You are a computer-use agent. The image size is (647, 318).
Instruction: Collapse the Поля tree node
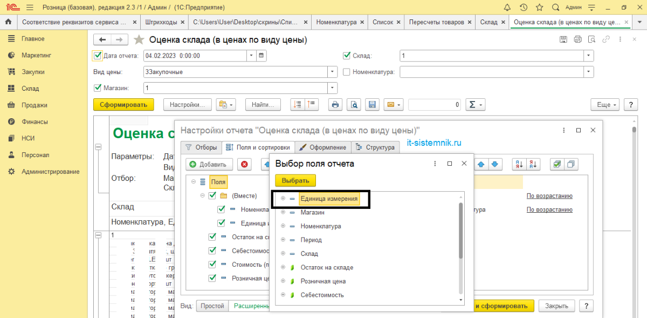tap(193, 182)
